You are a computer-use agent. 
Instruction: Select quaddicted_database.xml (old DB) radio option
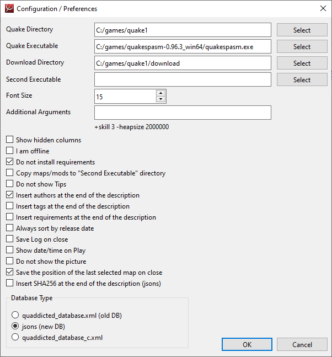(x=15, y=316)
